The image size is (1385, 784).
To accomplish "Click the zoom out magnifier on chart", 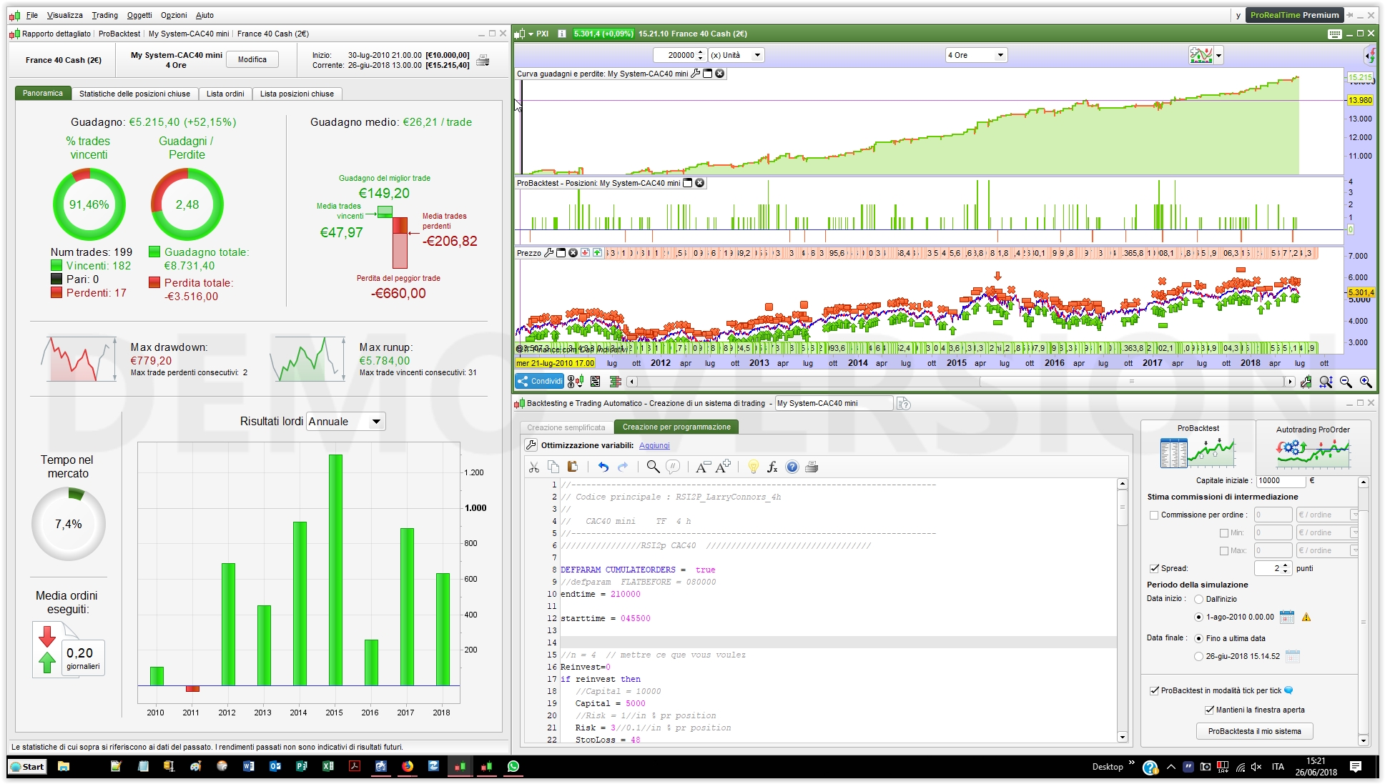I will click(1346, 382).
